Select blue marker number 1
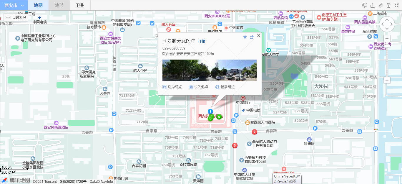 click(x=210, y=111)
